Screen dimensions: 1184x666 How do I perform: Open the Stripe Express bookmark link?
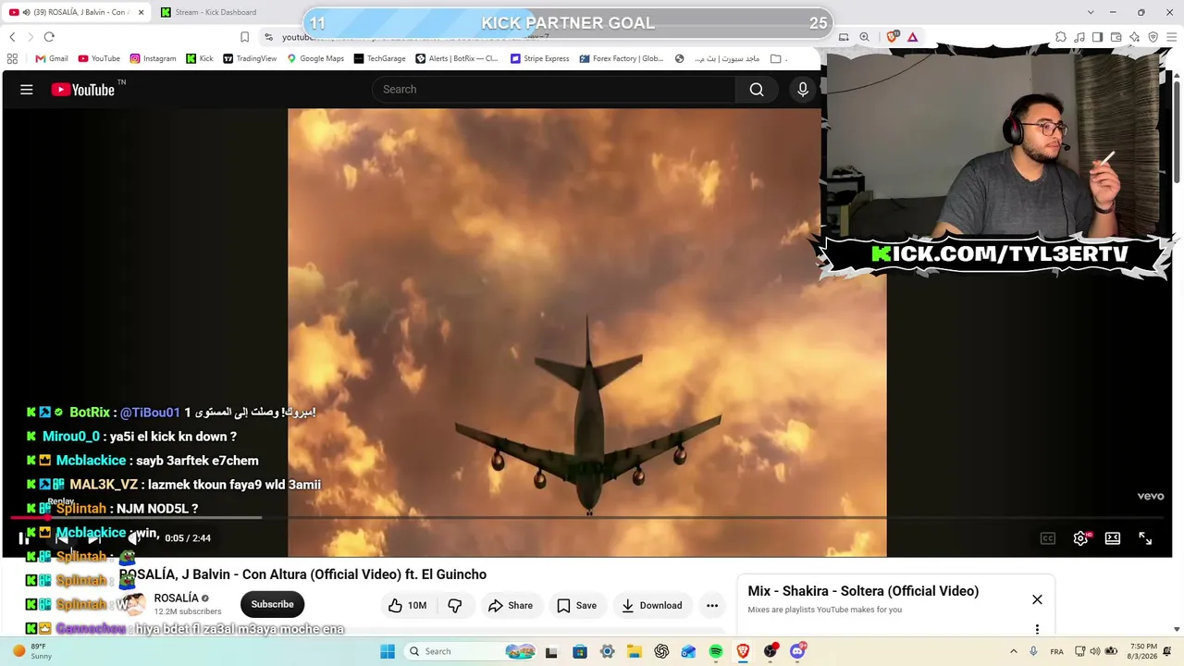coord(540,58)
